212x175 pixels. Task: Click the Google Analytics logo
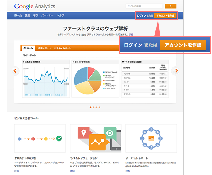(x=35, y=6)
